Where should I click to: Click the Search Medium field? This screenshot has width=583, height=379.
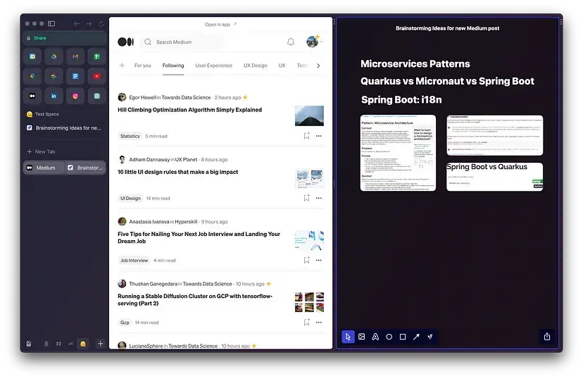pos(183,42)
